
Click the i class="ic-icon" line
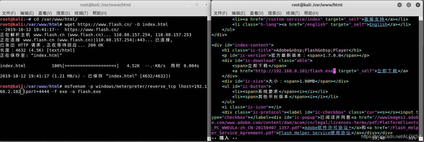[x=252, y=107]
